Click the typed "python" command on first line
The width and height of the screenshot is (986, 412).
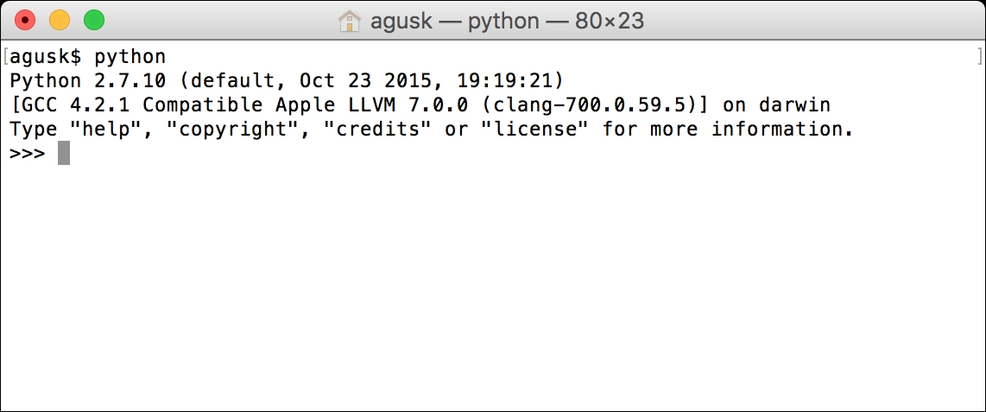[130, 57]
